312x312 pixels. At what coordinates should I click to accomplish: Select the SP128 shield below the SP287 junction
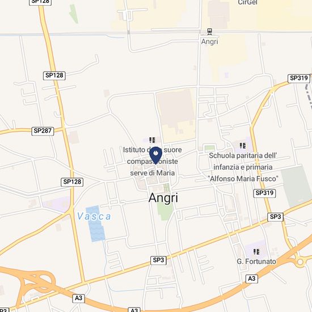[72, 182]
